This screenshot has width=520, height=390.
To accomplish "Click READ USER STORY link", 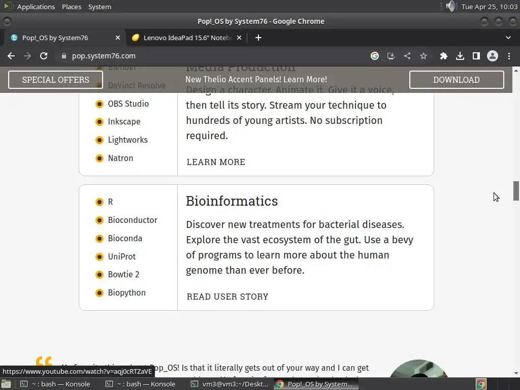I will pyautogui.click(x=227, y=297).
